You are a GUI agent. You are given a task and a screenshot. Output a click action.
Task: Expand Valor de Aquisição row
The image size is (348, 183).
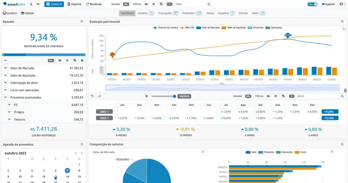click(5, 75)
